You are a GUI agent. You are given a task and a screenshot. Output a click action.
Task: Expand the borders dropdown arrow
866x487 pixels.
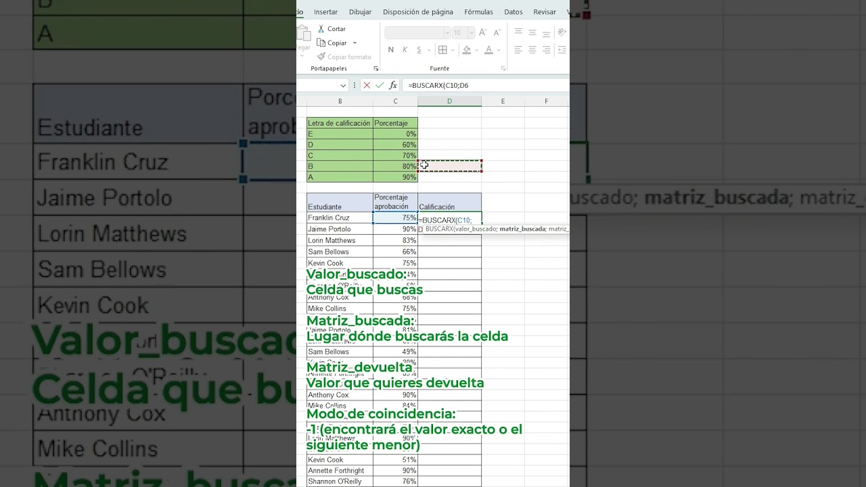coord(453,50)
